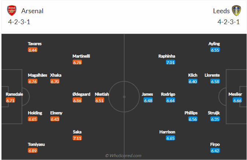
Task: Select player Ødegaard on the pitch
Action: [81, 94]
